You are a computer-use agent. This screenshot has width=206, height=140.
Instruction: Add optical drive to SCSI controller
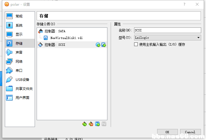click(98, 45)
